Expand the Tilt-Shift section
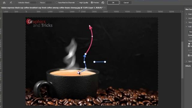The width and height of the screenshot is (192, 108). click(x=186, y=22)
